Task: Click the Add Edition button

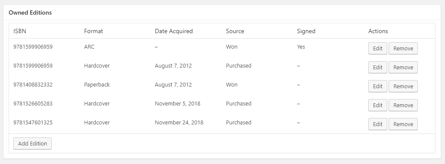Action: 32,144
